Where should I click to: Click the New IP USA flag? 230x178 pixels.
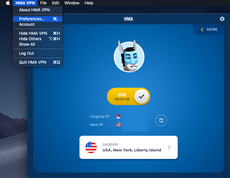pos(118,125)
